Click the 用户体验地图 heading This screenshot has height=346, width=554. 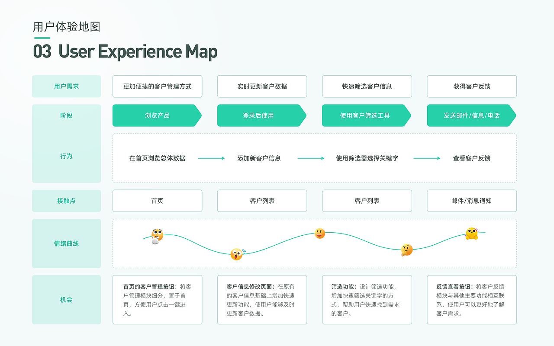[67, 27]
